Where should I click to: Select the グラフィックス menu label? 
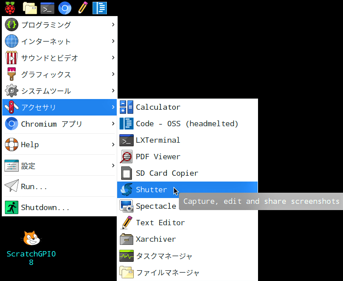46,74
